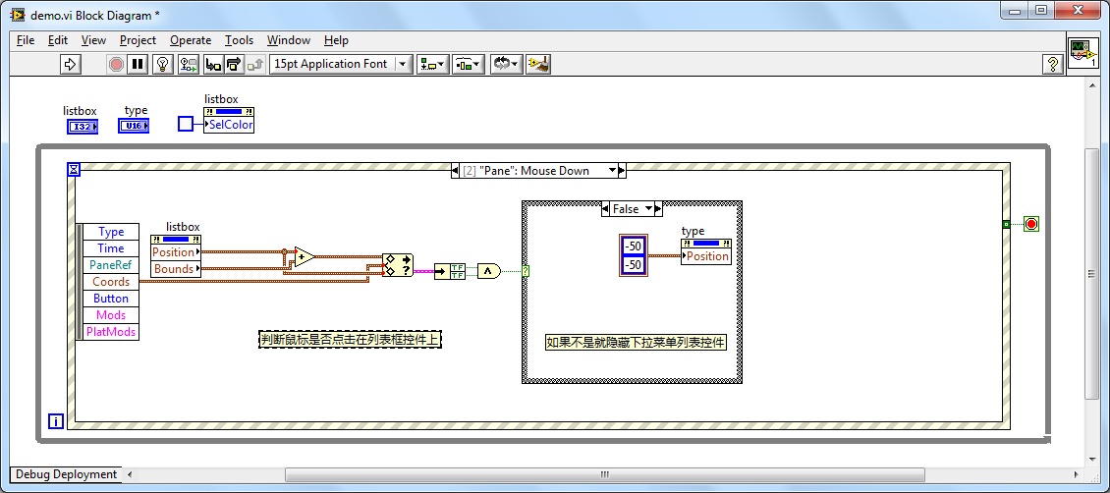The image size is (1110, 493).
Task: Click the SelColor color box constant
Action: [186, 124]
